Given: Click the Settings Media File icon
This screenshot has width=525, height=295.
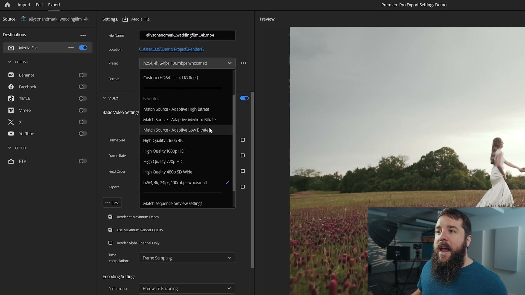Looking at the screenshot, I should click(125, 19).
